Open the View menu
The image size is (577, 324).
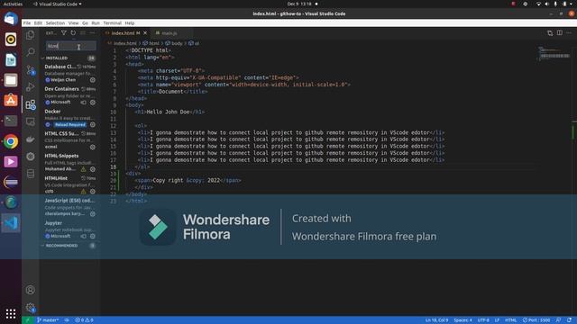[74, 23]
